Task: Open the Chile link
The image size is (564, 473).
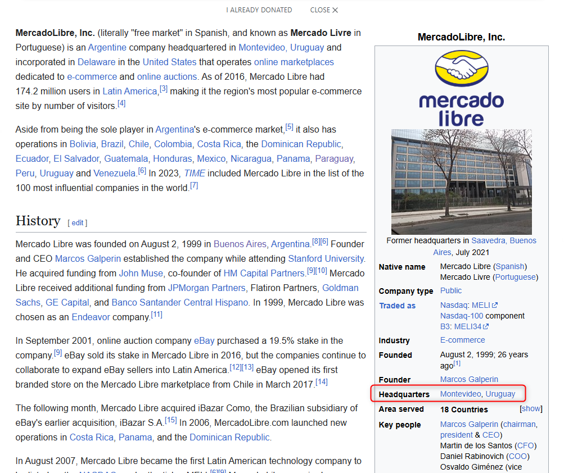Action: (x=138, y=144)
